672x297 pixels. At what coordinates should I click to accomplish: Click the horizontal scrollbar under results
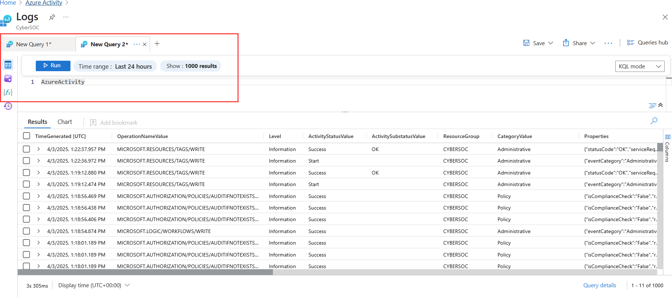tap(145, 272)
